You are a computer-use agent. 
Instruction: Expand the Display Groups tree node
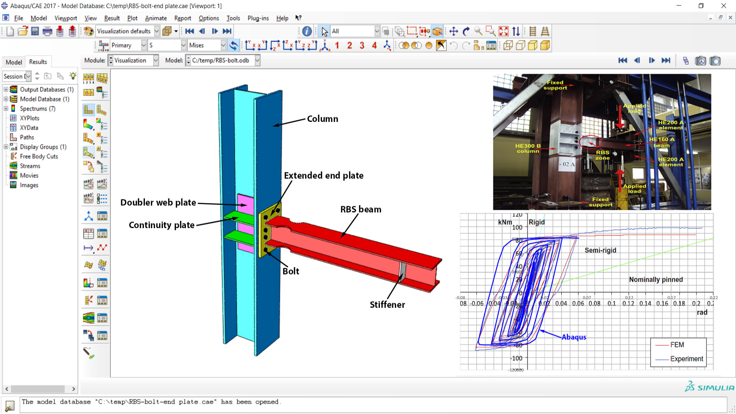tap(6, 147)
